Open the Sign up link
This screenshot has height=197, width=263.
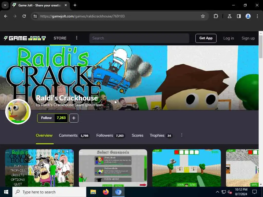point(248,38)
